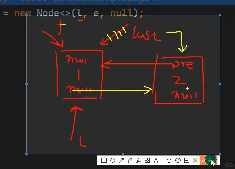
Task: Click the left-middle selection handle
Action: [27, 84]
